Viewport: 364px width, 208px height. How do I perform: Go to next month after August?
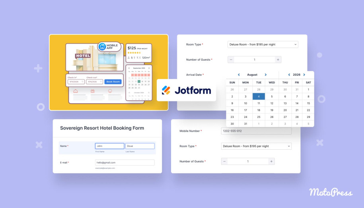(x=266, y=75)
